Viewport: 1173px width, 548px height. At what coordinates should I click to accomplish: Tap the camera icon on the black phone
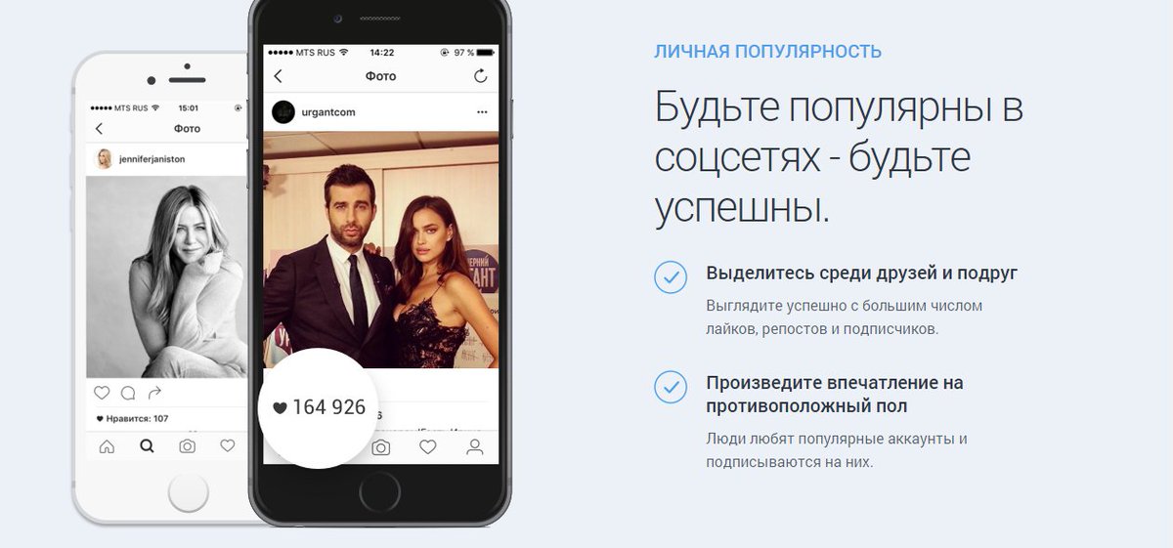(380, 447)
